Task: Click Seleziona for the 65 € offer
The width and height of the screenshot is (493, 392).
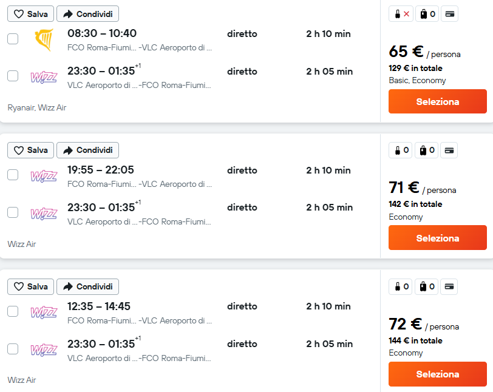Action: pyautogui.click(x=438, y=101)
